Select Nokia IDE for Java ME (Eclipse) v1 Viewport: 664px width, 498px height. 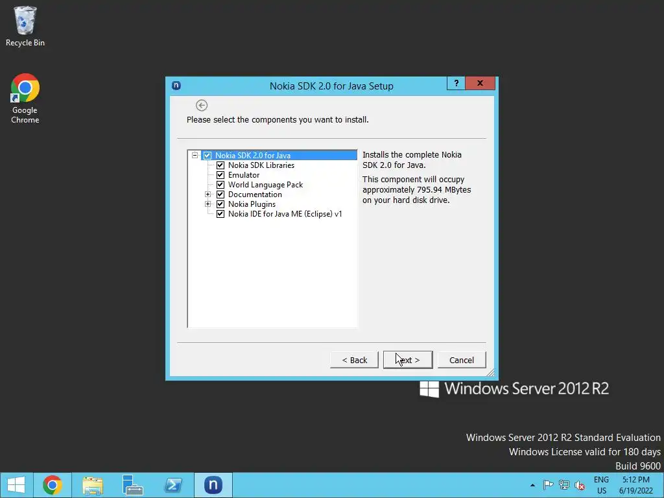point(285,214)
